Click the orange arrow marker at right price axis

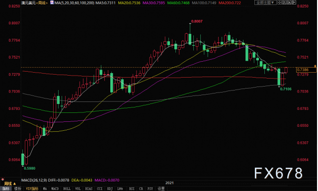point(315,66)
